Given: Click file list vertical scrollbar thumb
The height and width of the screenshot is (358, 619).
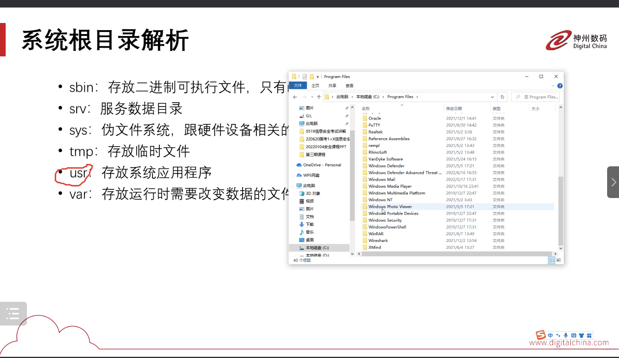Looking at the screenshot, I should click(561, 211).
